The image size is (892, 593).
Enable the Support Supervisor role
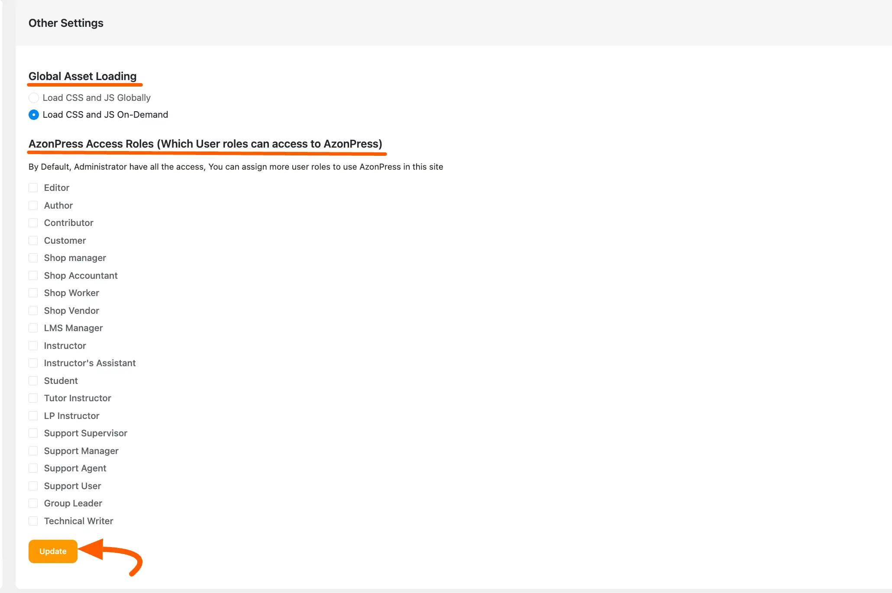tap(33, 433)
